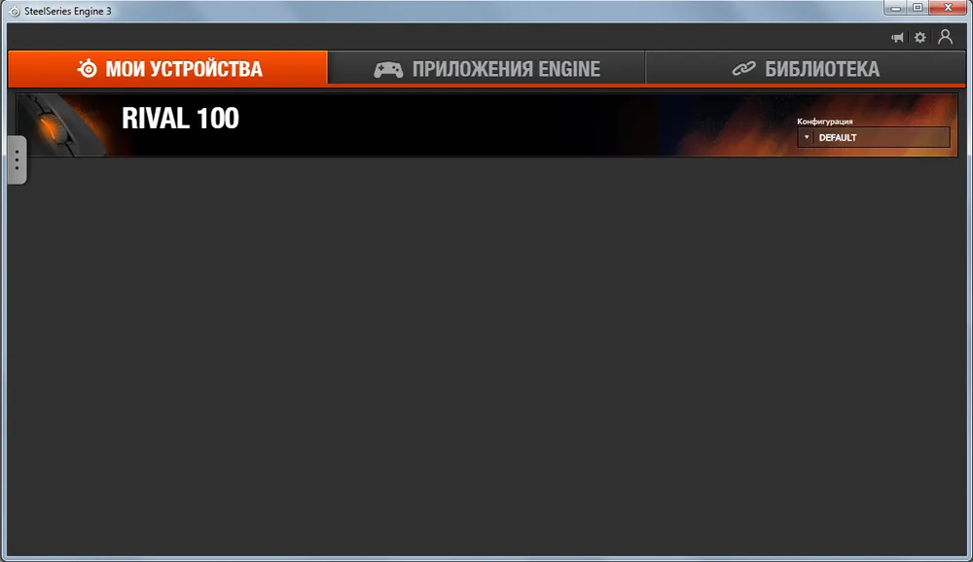Open the user account icon

click(x=945, y=37)
